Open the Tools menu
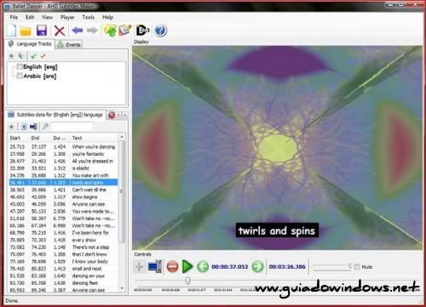 coord(89,17)
